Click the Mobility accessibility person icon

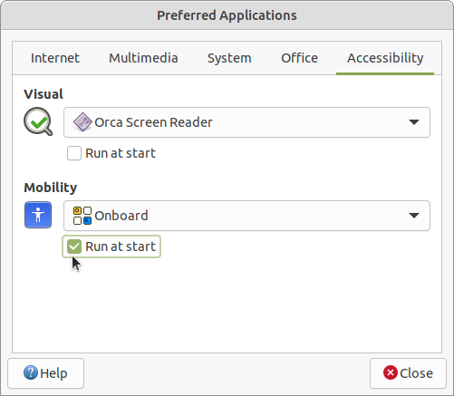tap(38, 215)
